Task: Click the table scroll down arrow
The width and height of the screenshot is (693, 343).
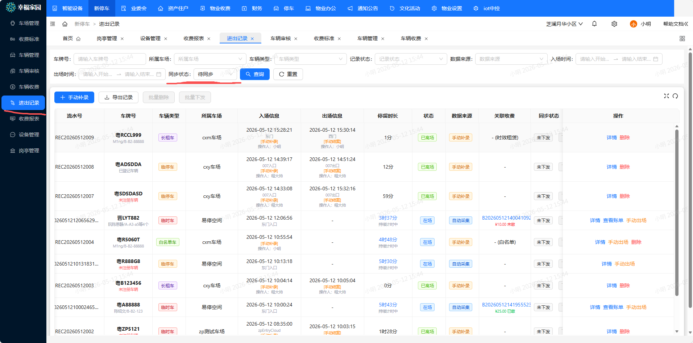Action: coord(677,331)
